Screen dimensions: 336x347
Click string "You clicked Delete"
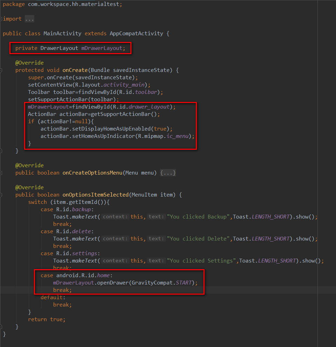point(198,239)
